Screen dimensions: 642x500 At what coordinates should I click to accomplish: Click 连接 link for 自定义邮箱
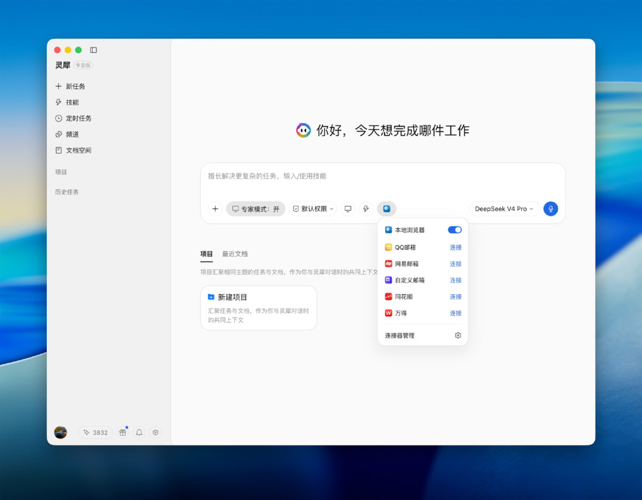pos(456,280)
